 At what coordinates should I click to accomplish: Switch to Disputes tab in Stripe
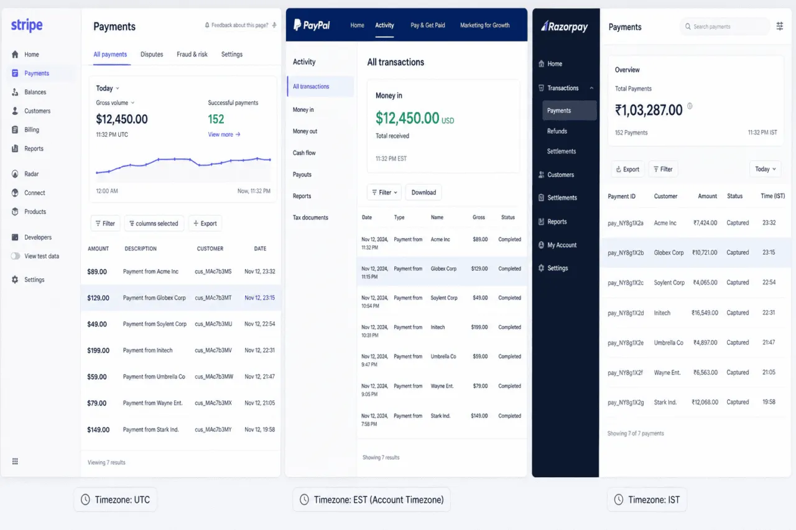point(152,55)
